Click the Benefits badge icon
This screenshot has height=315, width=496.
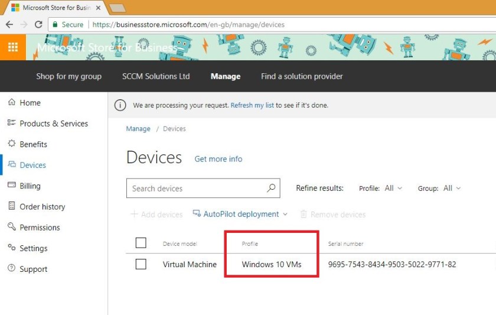(12, 144)
